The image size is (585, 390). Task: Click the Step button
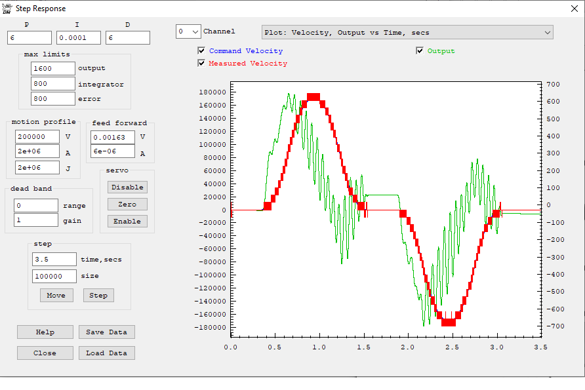(98, 296)
